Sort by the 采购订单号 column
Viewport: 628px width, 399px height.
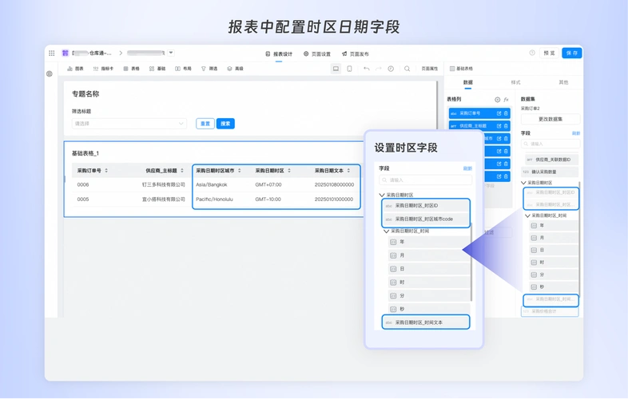pos(106,171)
